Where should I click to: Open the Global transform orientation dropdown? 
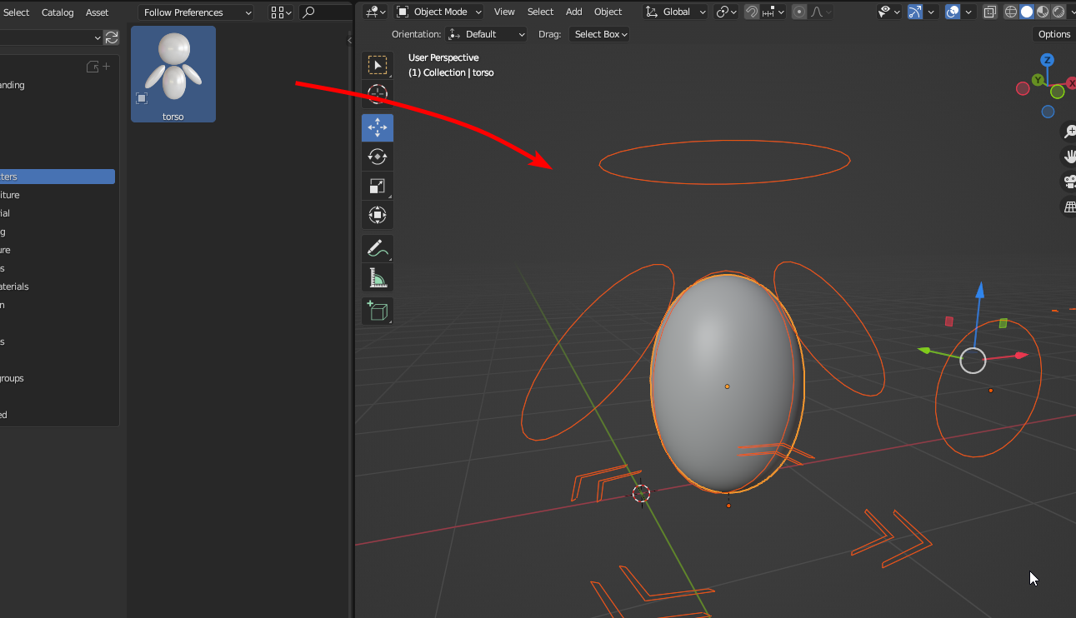(x=676, y=12)
